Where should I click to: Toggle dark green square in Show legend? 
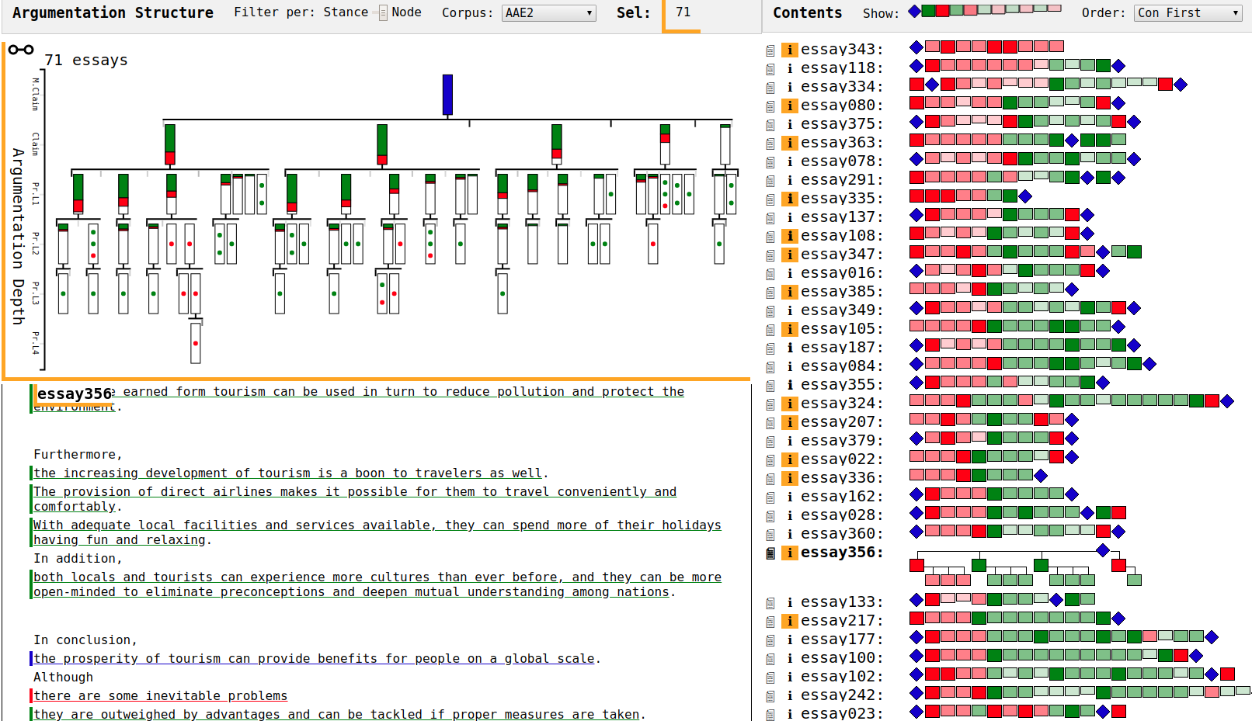(956, 10)
